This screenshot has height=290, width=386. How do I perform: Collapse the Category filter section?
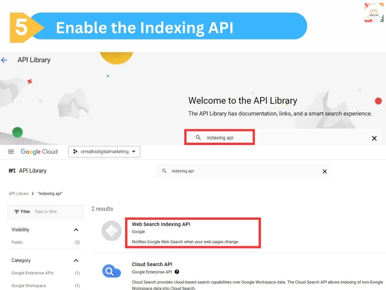pyautogui.click(x=76, y=260)
